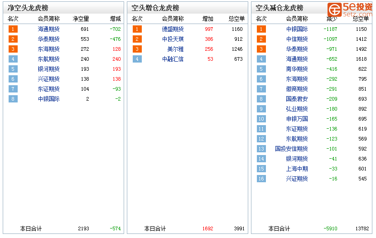Screen dimensions: 376x238
Task: Click 会员简称 header in 空头减仓龙虎榜
Action: pyautogui.click(x=297, y=19)
